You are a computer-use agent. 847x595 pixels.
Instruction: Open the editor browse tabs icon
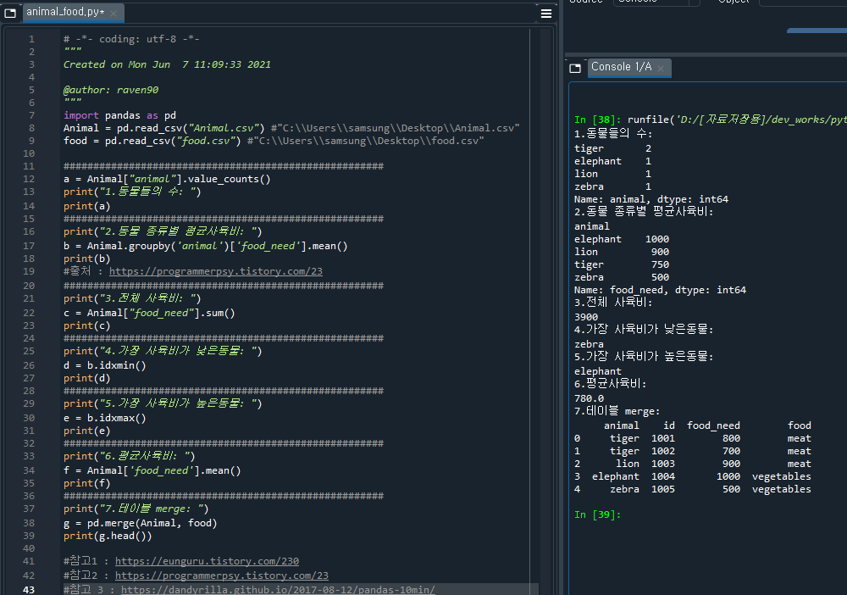tap(10, 13)
